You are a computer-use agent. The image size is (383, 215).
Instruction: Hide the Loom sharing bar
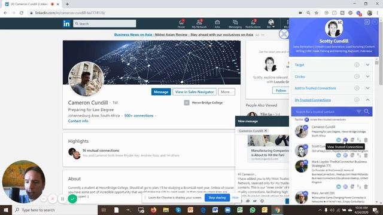pyautogui.click(x=235, y=198)
